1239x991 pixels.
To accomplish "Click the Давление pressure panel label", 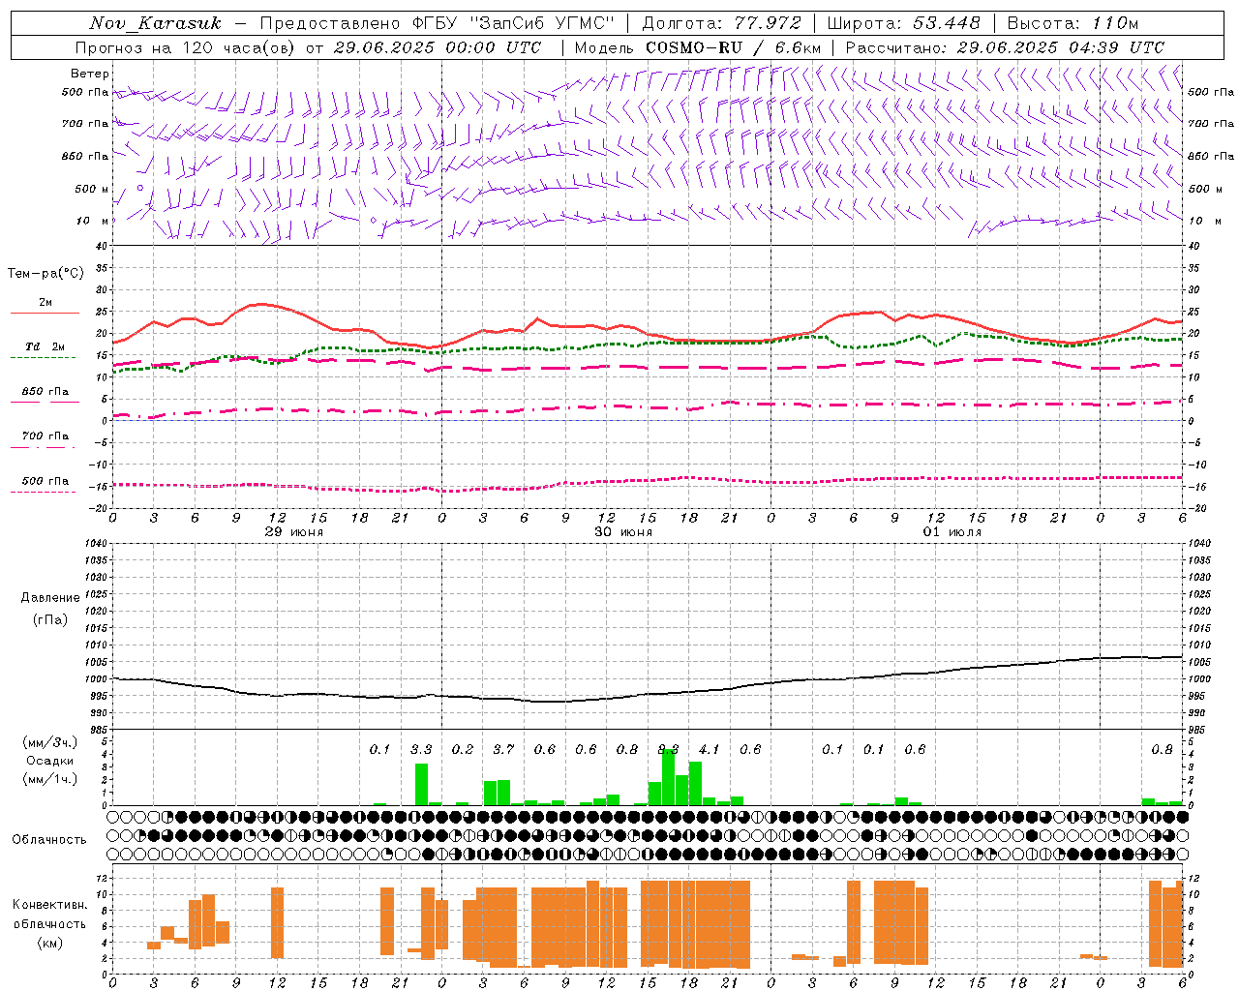I will 50,598.
